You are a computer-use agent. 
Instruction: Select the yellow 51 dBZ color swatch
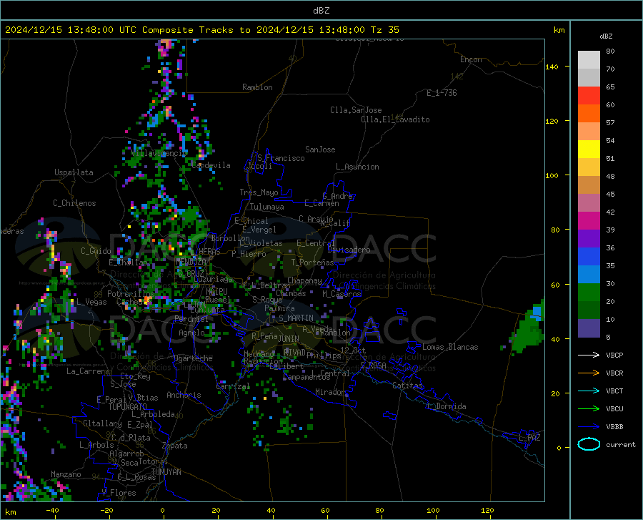point(589,149)
